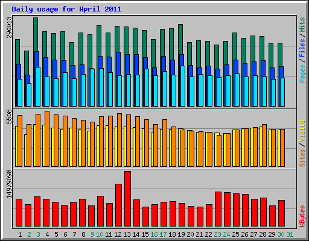Viewport: 309px width, 241px height.
Task: Click day 26 on the x-axis
Action: coord(244,234)
